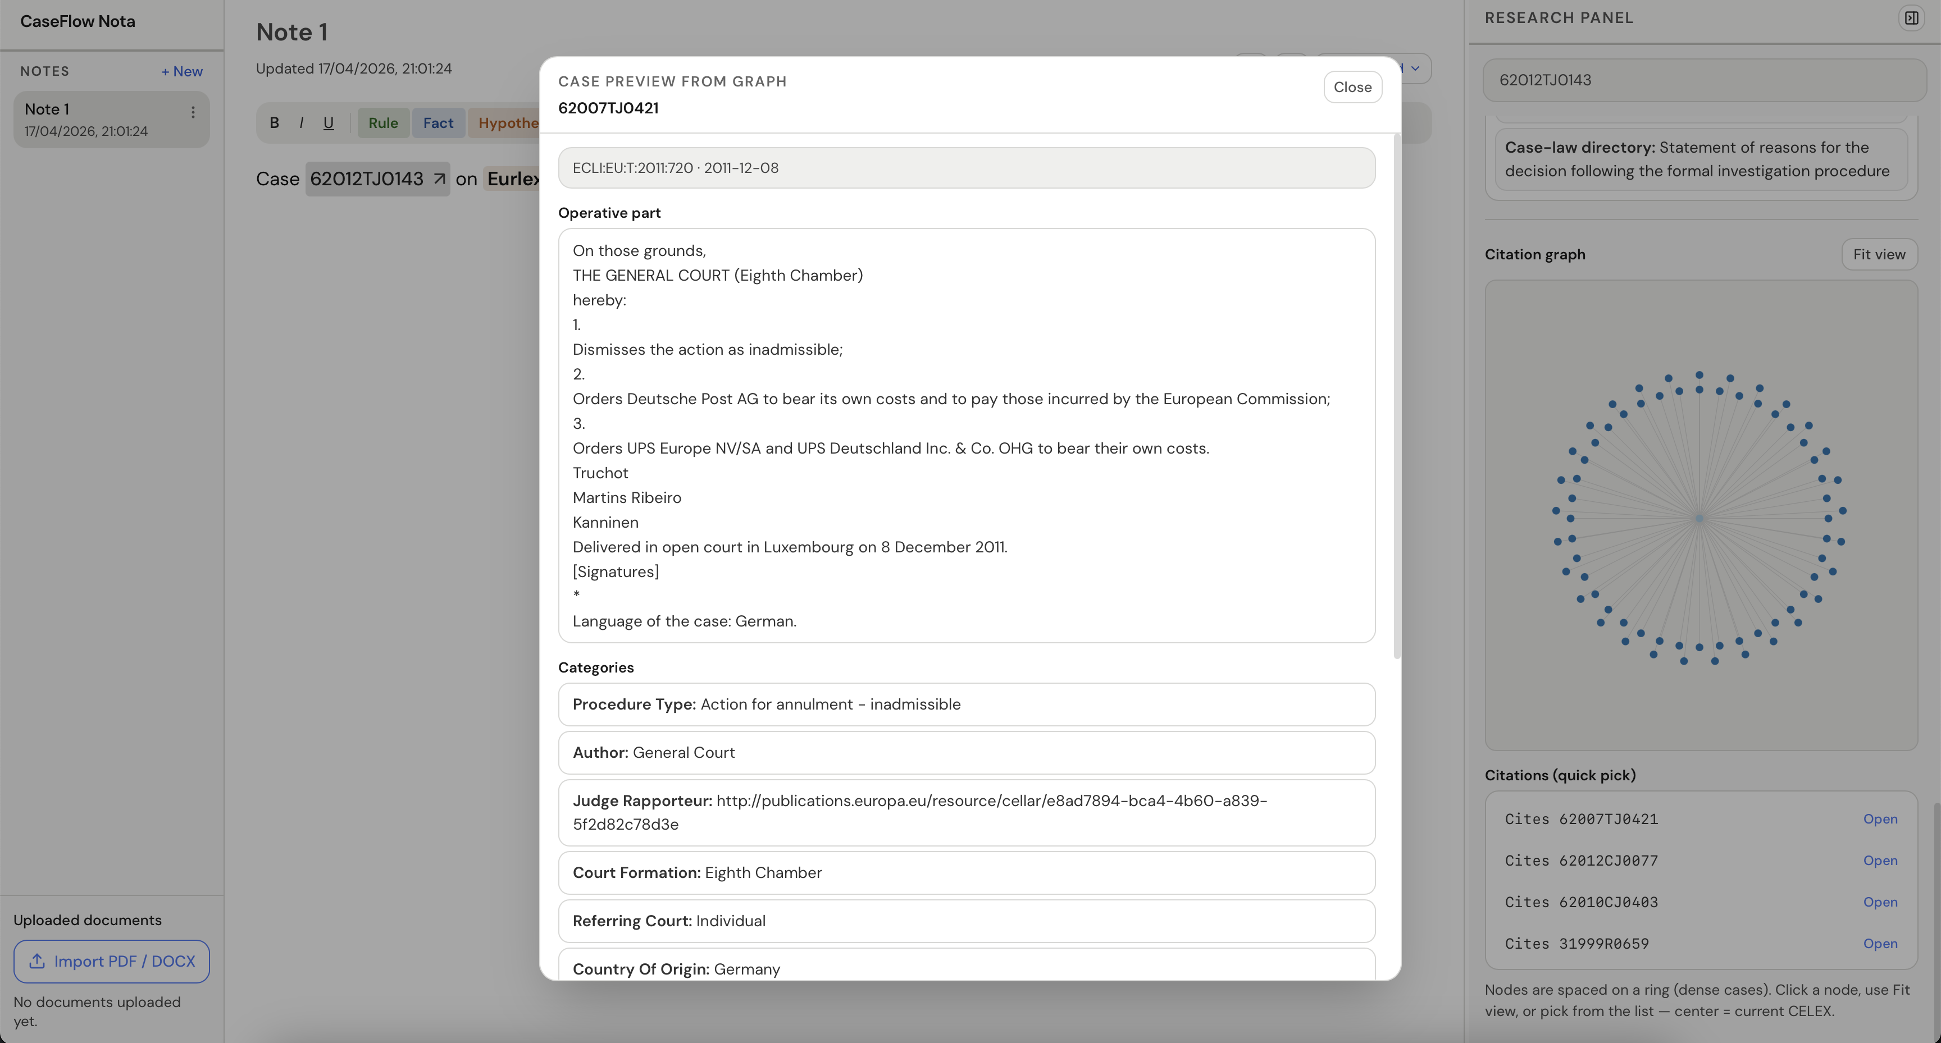
Task: Click Fit view above the citation graph
Action: click(1879, 254)
